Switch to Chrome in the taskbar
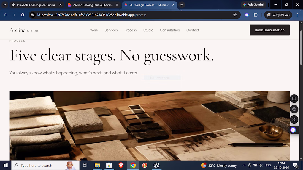Image resolution: width=303 pixels, height=170 pixels. [133, 165]
